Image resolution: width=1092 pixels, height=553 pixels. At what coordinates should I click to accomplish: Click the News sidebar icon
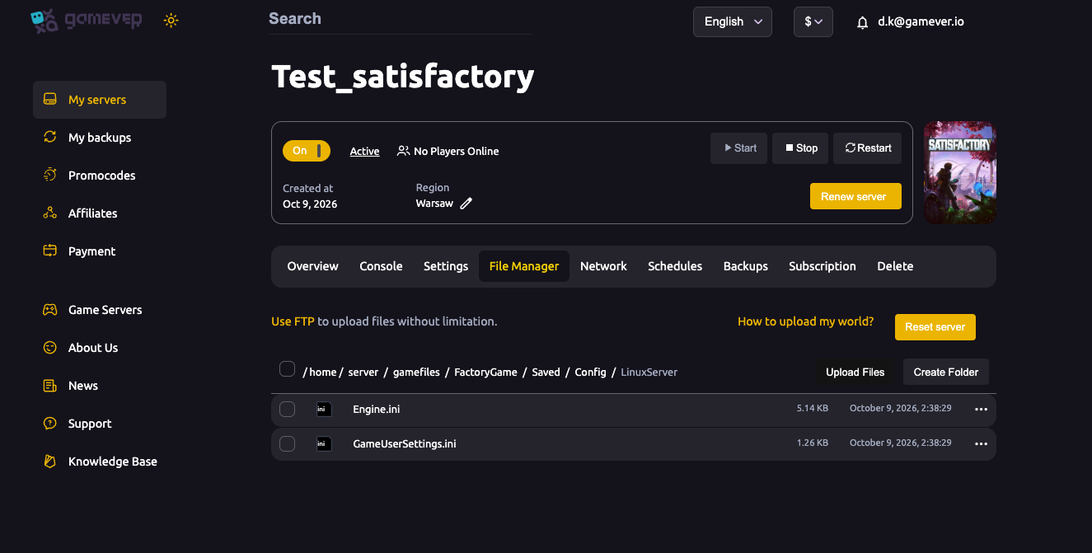coord(50,386)
